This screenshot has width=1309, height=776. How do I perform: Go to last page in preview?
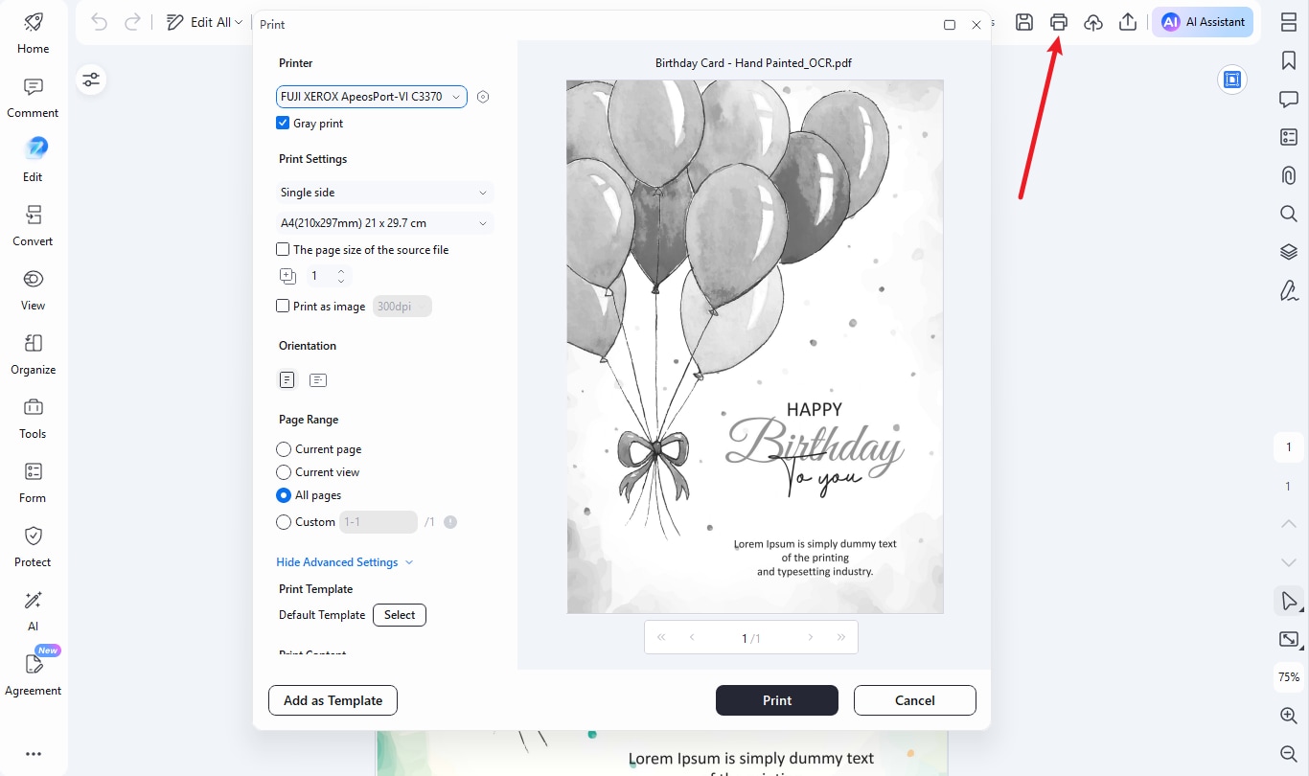point(841,637)
